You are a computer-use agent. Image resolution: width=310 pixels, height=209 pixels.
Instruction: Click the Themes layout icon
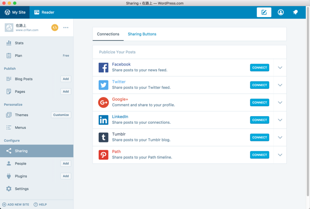point(9,115)
